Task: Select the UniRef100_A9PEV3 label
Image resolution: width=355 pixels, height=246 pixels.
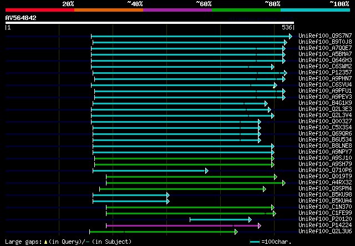Action: coord(325,97)
